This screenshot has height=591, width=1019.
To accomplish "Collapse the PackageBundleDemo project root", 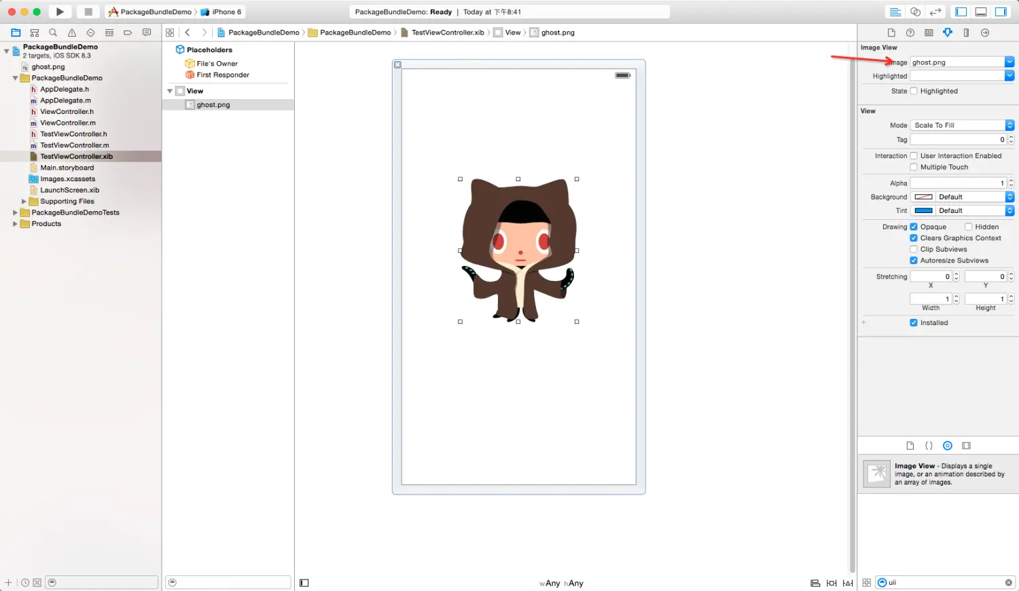I will [7, 51].
